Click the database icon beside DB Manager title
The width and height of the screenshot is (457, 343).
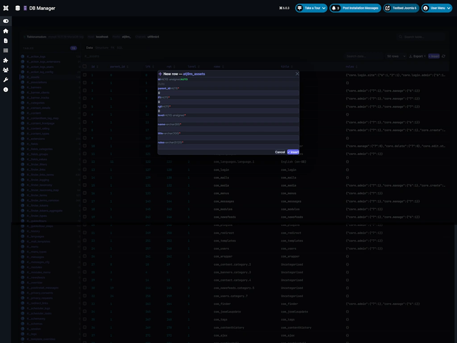18,8
